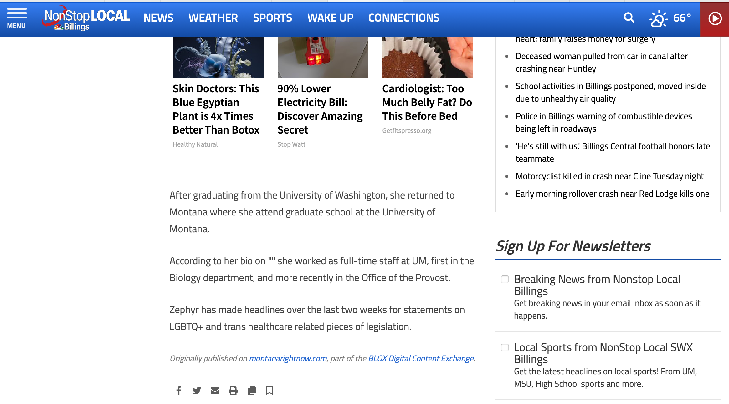Open the NEWS menu

[158, 18]
